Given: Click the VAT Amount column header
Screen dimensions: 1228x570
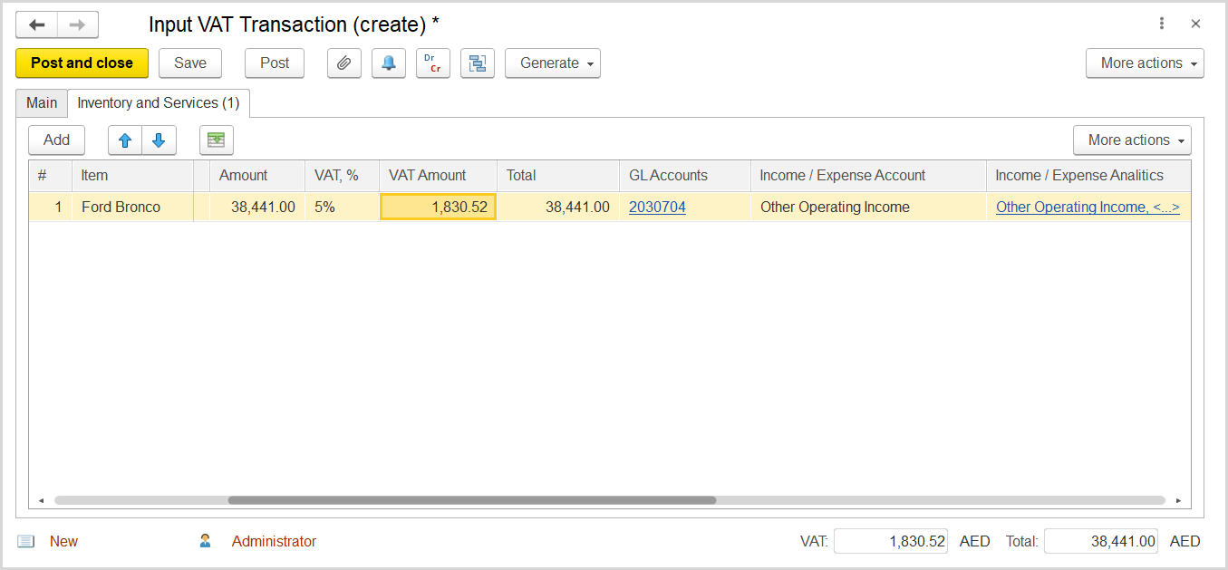Looking at the screenshot, I should (438, 176).
